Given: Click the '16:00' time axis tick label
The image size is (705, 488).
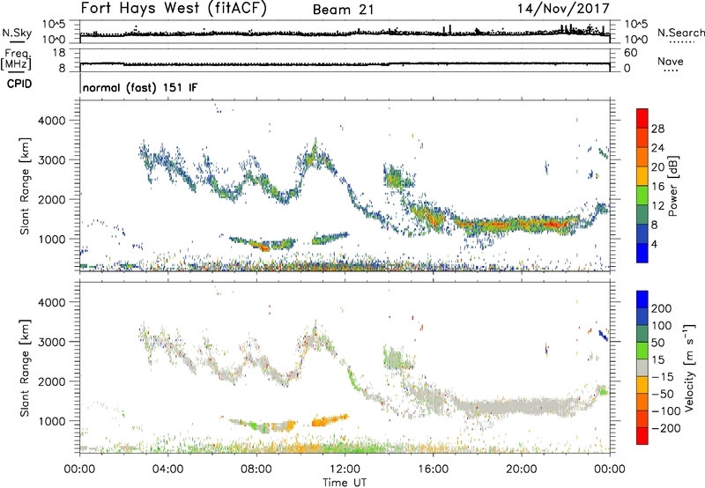Looking at the screenshot, I should 433,470.
